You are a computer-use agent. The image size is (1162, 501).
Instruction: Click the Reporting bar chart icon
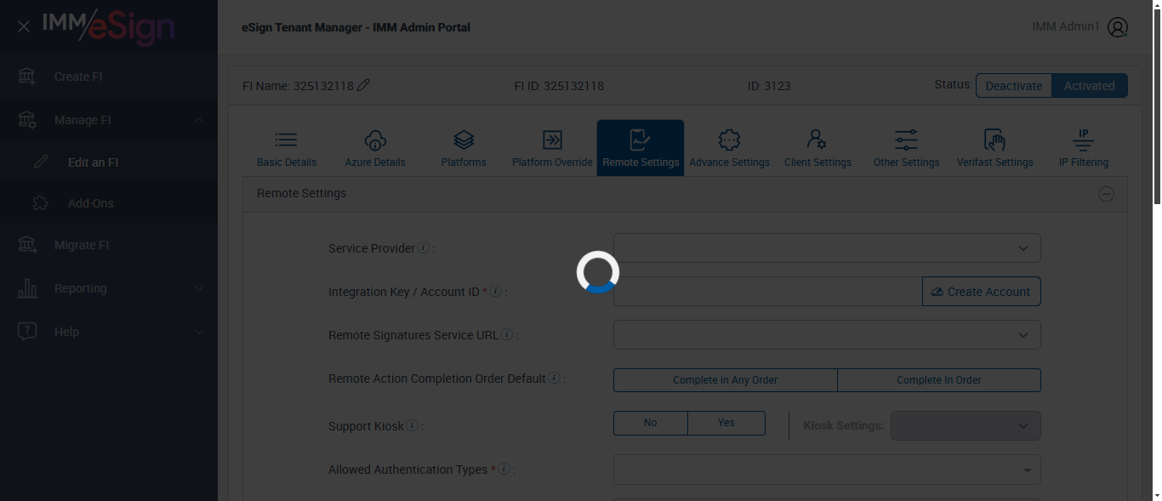tap(27, 288)
